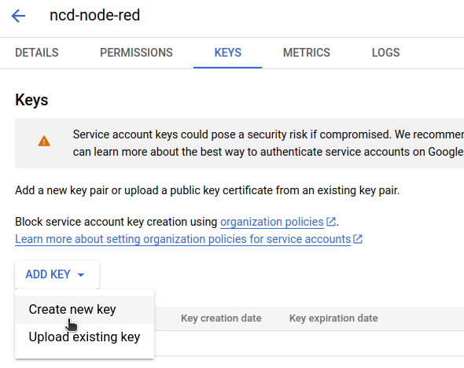Click the Keys section heading
The height and width of the screenshot is (368, 464).
coord(31,100)
